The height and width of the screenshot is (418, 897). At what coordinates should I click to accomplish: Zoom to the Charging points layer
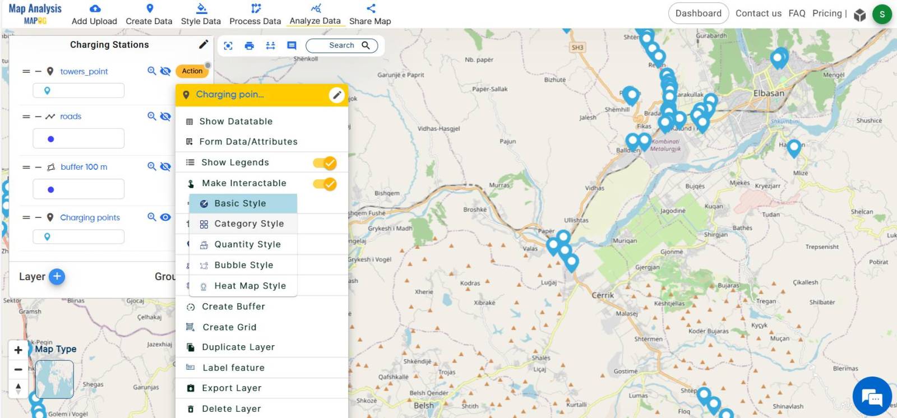[151, 217]
